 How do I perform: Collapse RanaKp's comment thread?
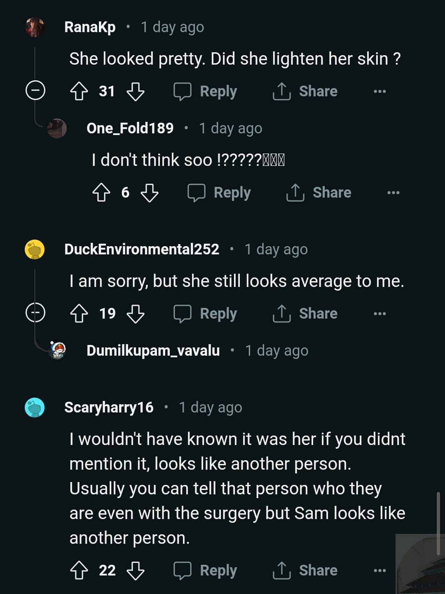click(x=35, y=90)
